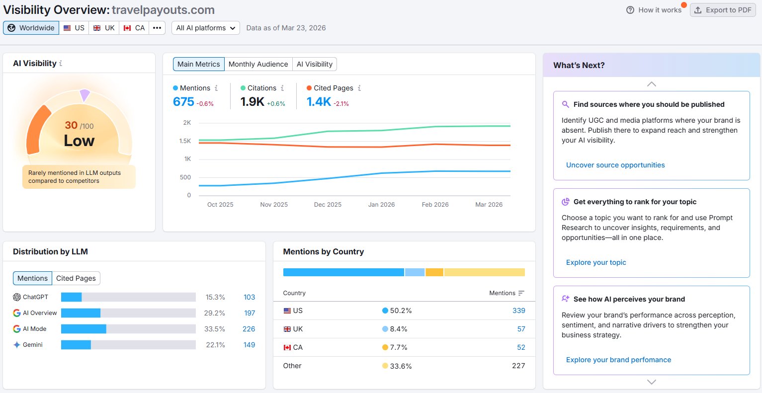The height and width of the screenshot is (393, 762).
Task: Click the Export to PDF button
Action: 723,10
